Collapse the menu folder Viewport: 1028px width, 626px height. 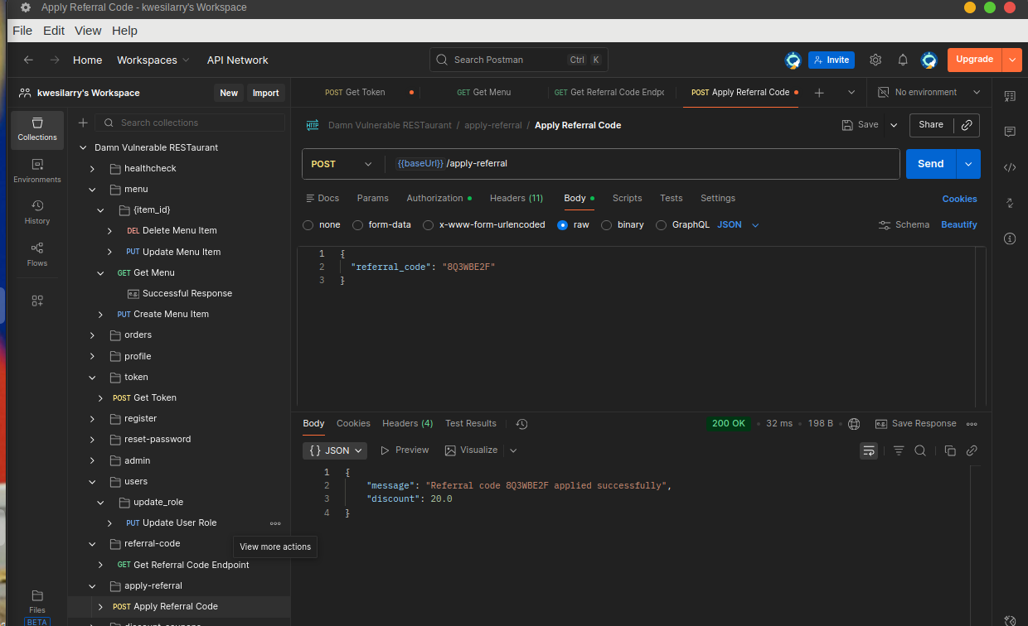coord(92,189)
